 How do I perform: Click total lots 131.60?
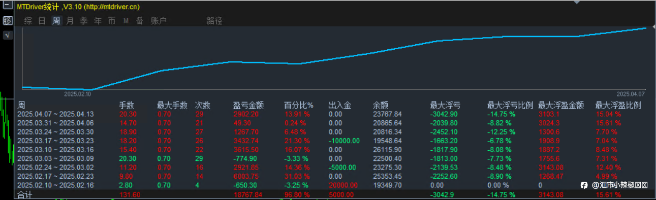click(130, 194)
